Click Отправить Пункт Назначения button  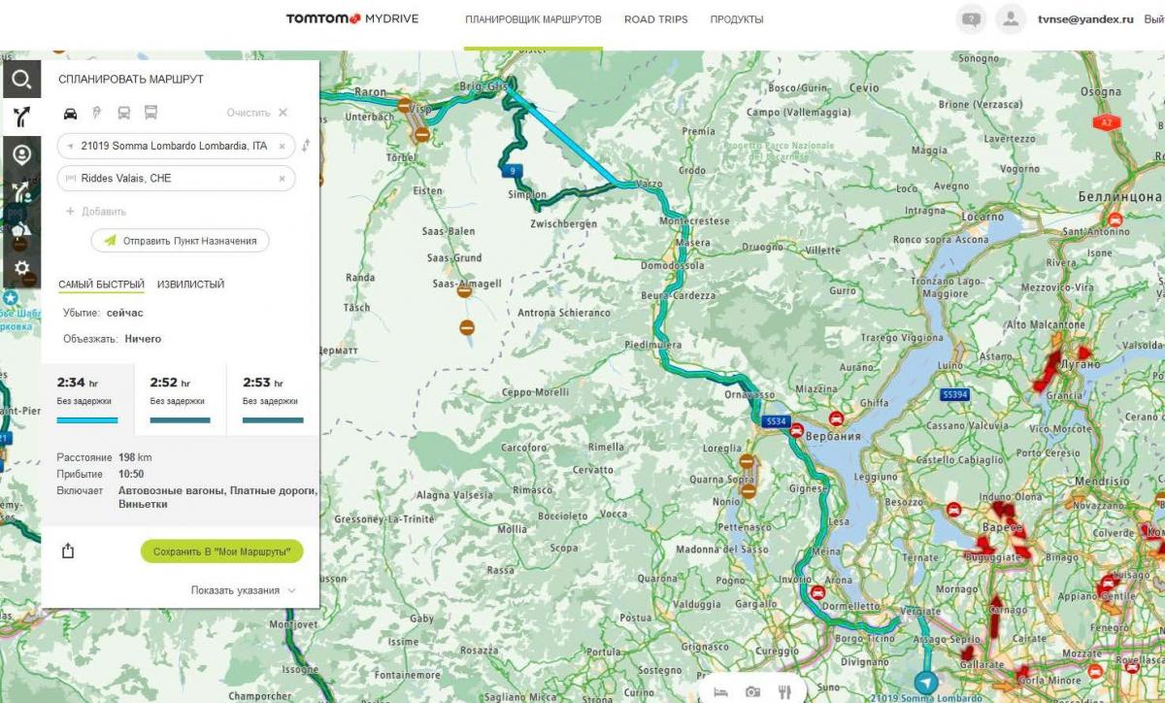click(x=181, y=241)
